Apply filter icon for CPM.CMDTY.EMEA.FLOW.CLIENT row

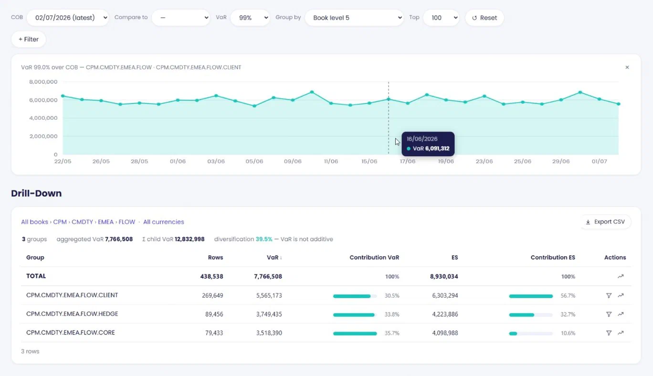[609, 295]
